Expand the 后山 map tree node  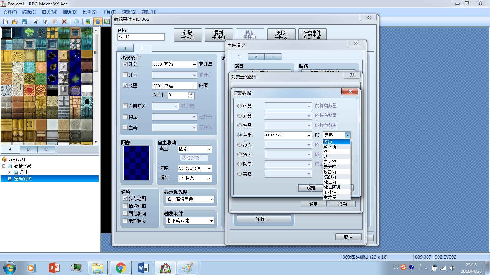10,172
